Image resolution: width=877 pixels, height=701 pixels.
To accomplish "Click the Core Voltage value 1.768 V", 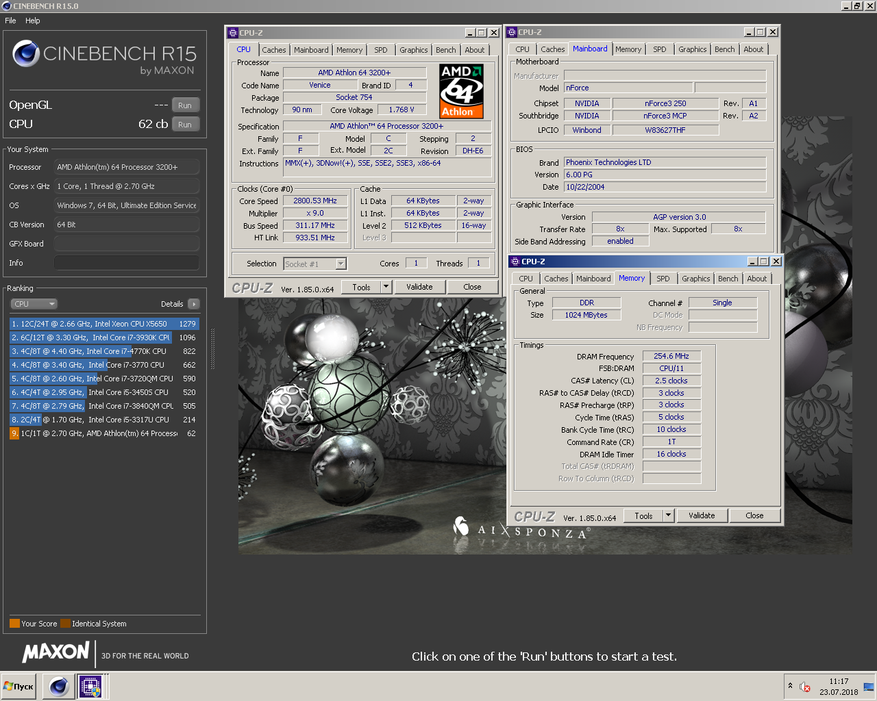I will point(402,110).
